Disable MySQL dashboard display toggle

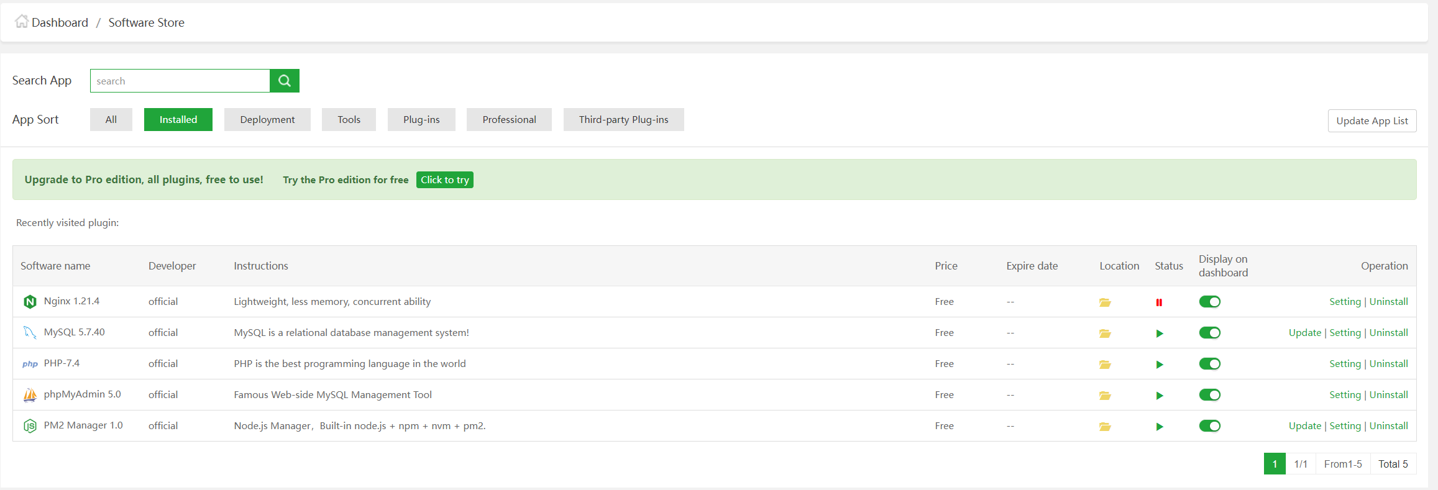coord(1209,333)
